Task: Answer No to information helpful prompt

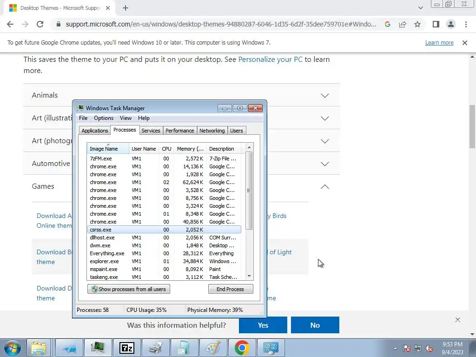Action: (x=315, y=325)
